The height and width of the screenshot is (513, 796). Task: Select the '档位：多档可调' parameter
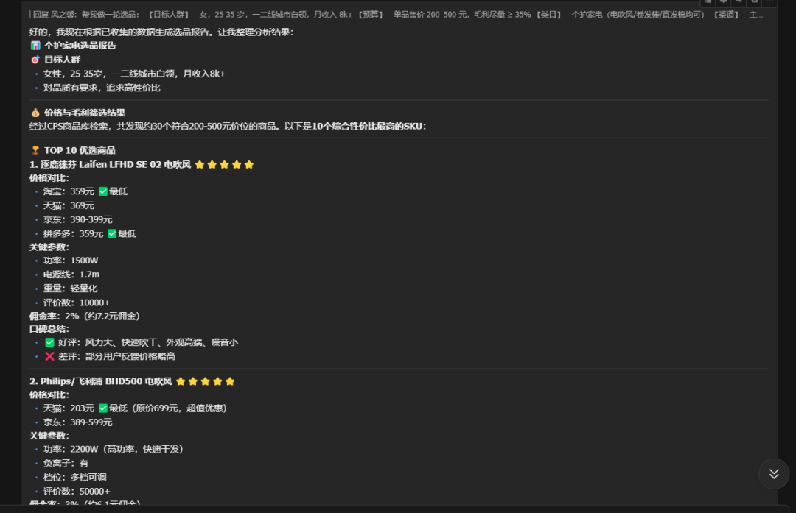pos(74,478)
